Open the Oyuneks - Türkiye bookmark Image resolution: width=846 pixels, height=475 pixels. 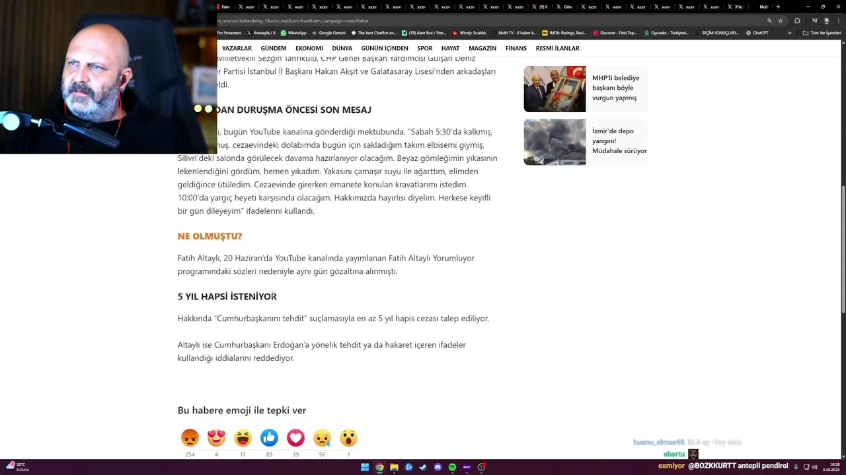[x=666, y=33]
